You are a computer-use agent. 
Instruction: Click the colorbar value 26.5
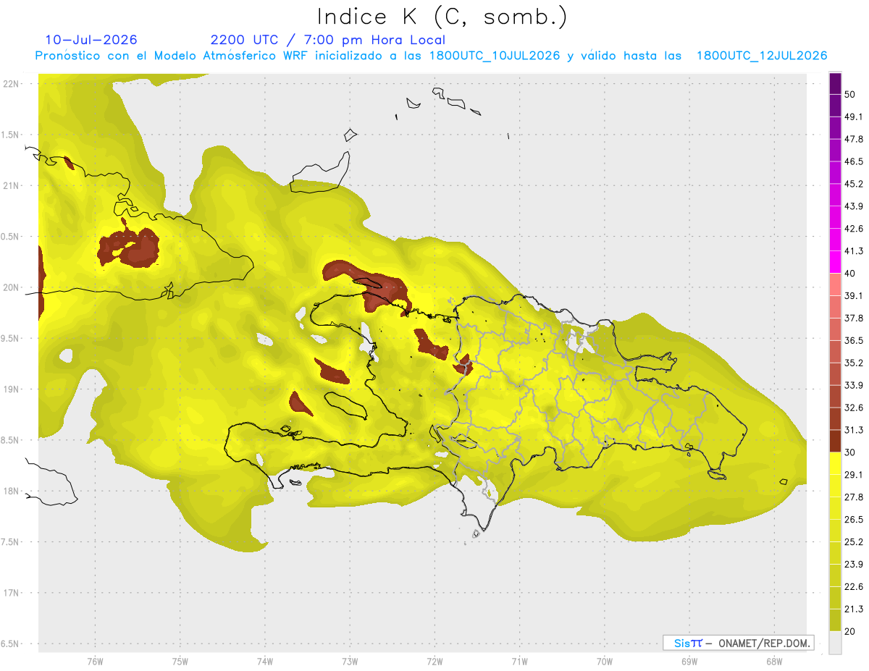(855, 519)
